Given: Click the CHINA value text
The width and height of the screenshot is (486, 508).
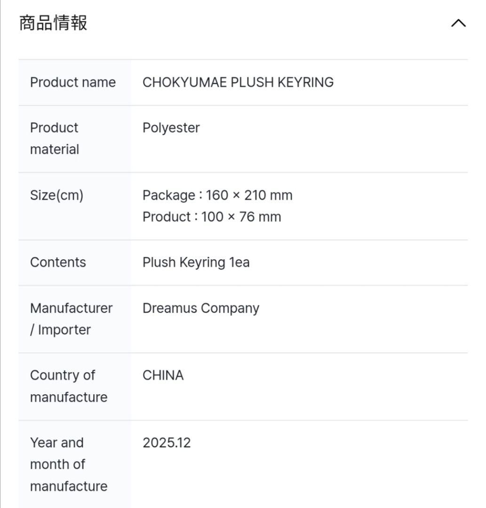Looking at the screenshot, I should click(x=163, y=375).
